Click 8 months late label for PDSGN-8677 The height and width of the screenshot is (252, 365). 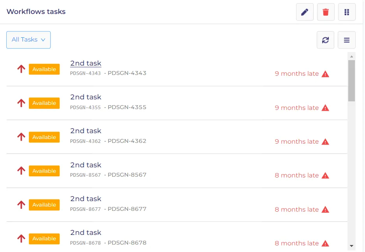tap(296, 210)
